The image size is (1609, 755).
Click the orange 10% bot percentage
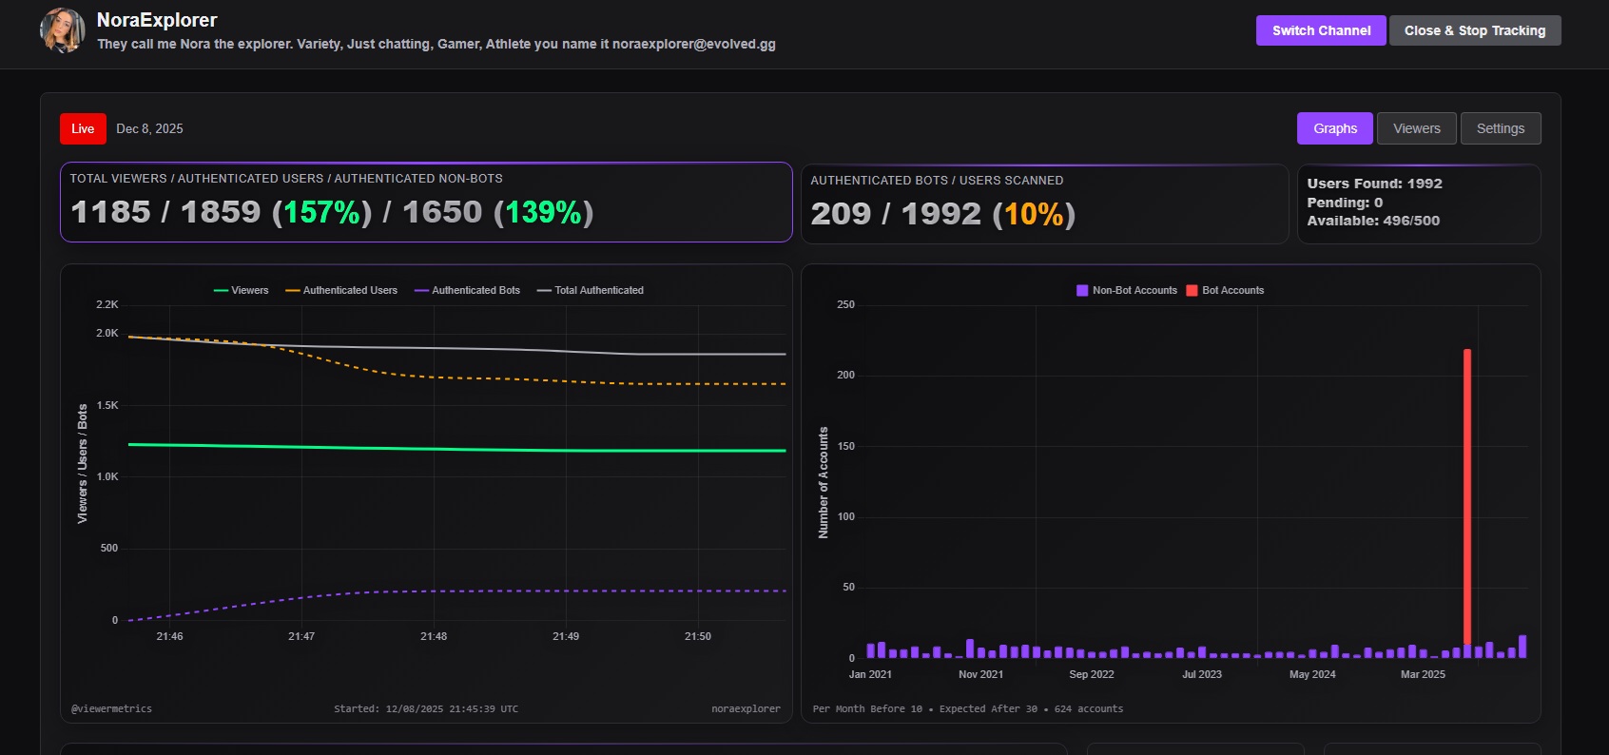(1034, 214)
